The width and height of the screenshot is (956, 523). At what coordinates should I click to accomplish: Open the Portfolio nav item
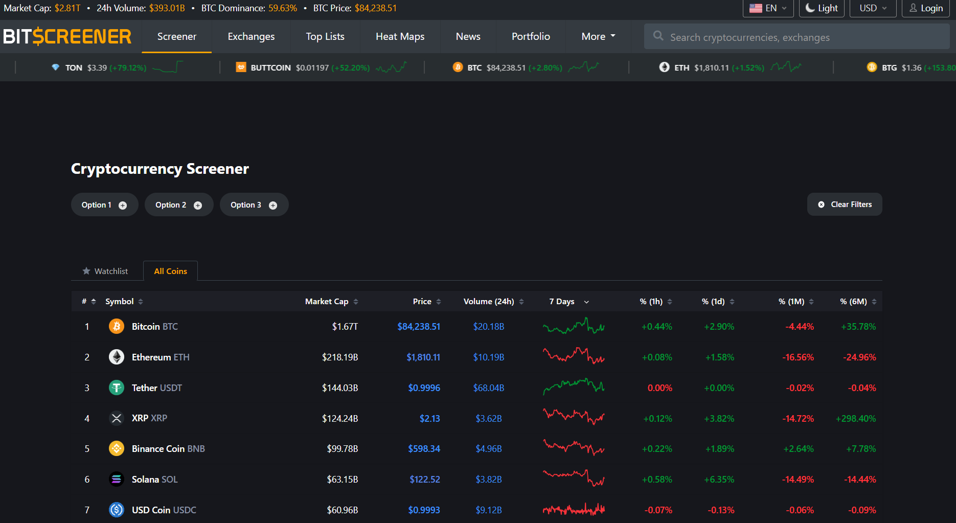click(x=531, y=36)
